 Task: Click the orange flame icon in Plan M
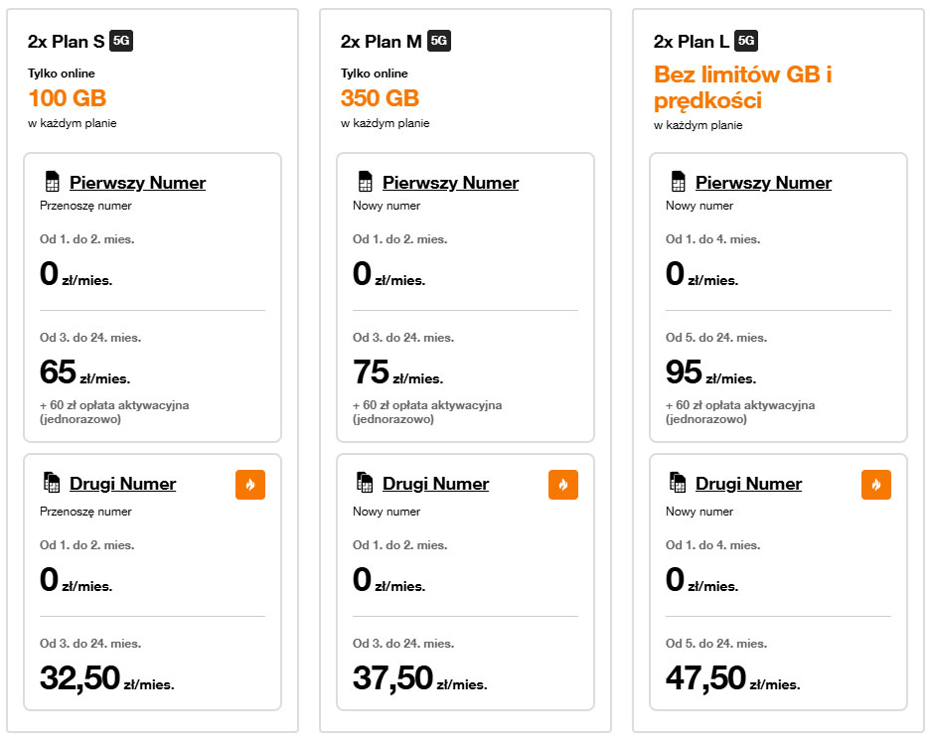pyautogui.click(x=563, y=485)
